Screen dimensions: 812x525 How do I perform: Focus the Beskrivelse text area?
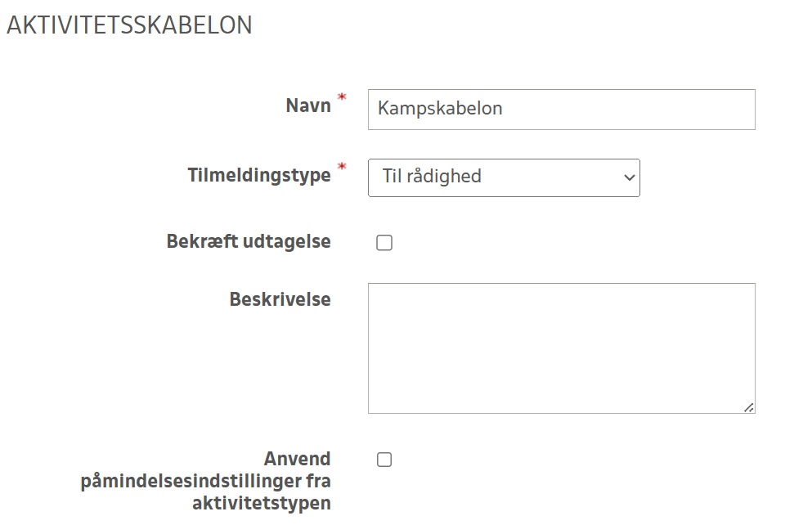(x=561, y=348)
